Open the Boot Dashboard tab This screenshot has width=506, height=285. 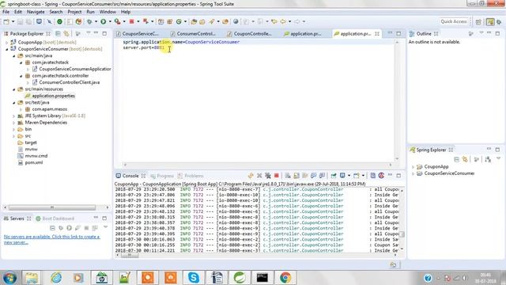pyautogui.click(x=55, y=218)
